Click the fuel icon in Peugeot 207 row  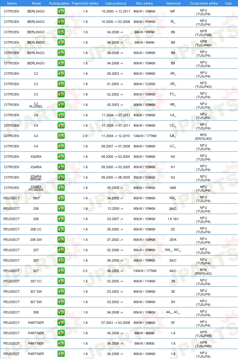(61, 250)
